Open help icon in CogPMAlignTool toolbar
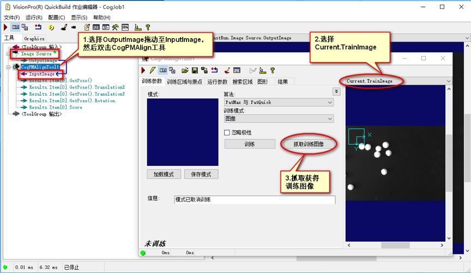 273,70
